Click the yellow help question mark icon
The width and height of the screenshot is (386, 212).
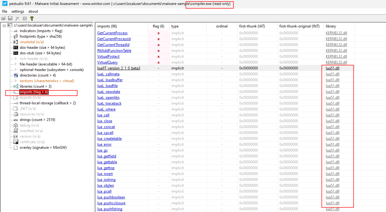click(x=31, y=19)
